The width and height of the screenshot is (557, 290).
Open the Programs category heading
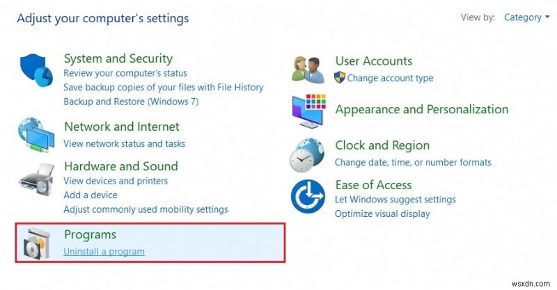90,234
